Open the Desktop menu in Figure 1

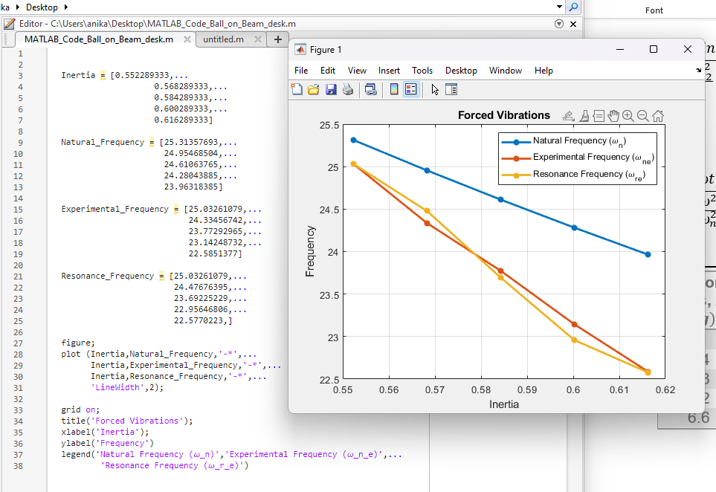click(x=461, y=71)
